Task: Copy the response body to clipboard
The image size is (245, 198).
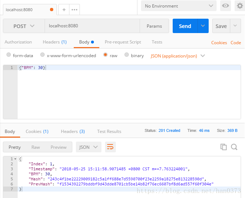Action: (x=223, y=147)
